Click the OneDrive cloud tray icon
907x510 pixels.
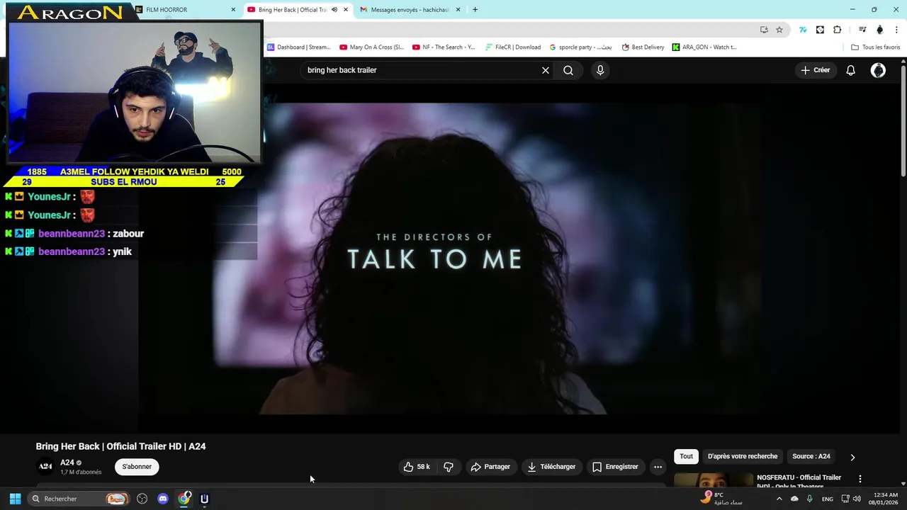point(794,499)
